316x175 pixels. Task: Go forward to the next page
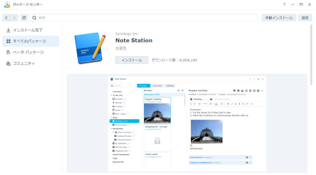coord(14,18)
